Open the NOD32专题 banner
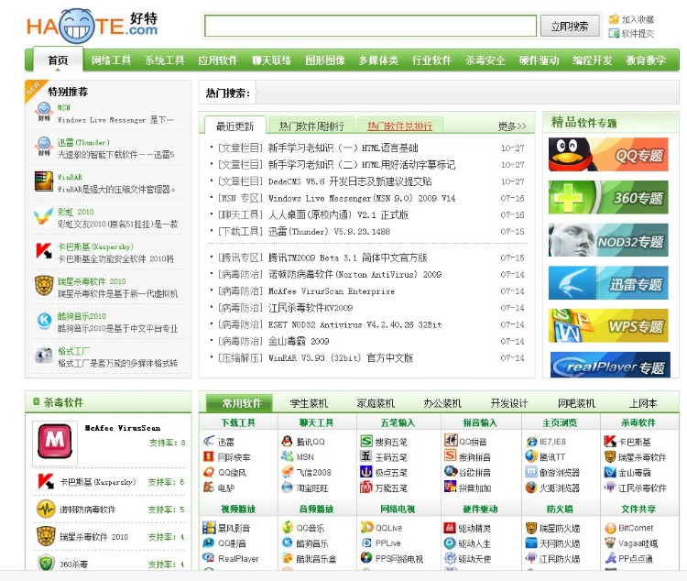The width and height of the screenshot is (687, 581). (x=608, y=240)
